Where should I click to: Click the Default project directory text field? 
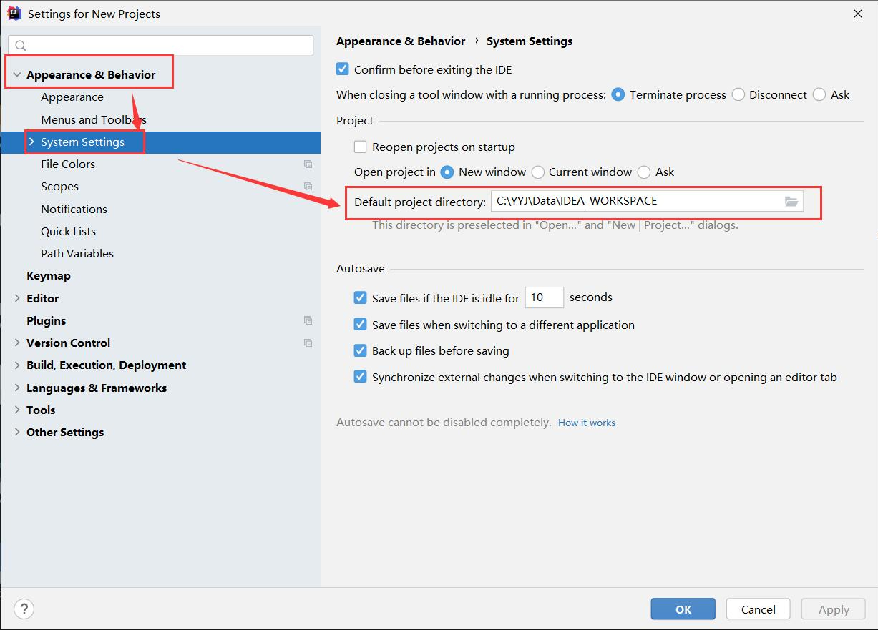(x=647, y=201)
